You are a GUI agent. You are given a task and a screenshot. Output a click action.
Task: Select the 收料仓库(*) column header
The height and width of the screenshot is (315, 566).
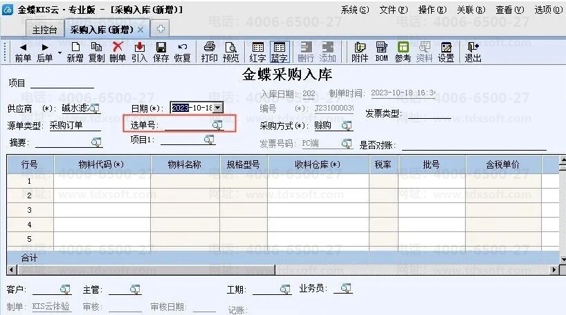tap(318, 164)
